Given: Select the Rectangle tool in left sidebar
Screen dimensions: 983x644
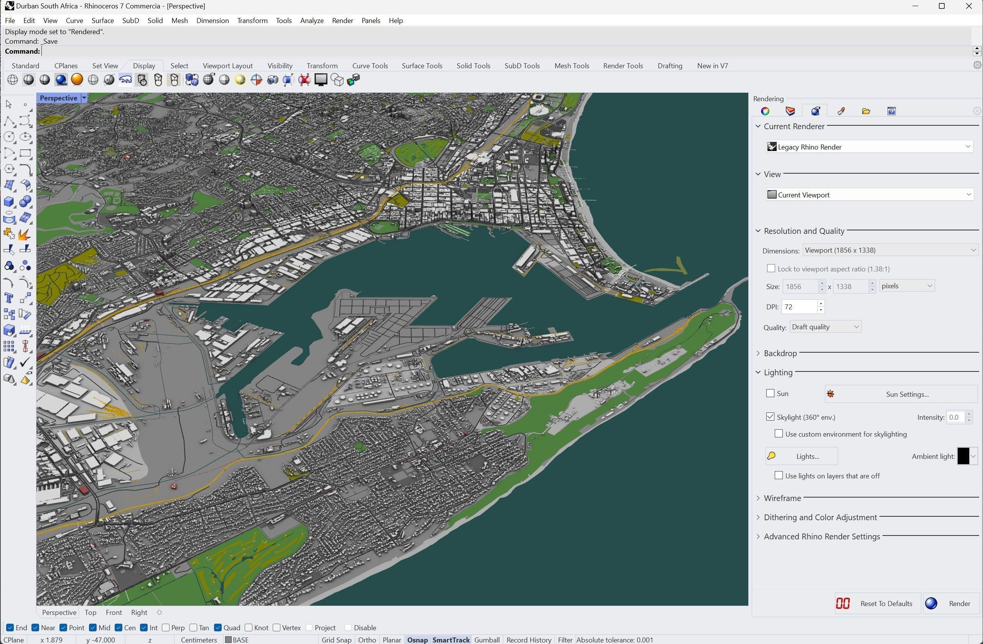Looking at the screenshot, I should pos(25,153).
